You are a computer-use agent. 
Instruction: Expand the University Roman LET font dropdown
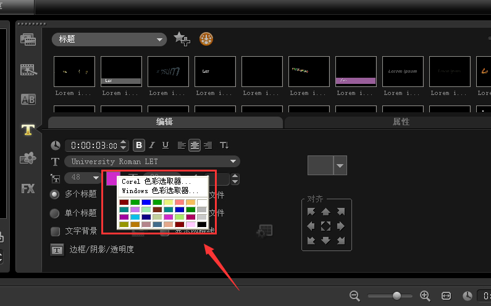tap(233, 162)
